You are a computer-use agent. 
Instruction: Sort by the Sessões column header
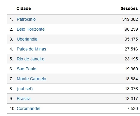pos(129,8)
